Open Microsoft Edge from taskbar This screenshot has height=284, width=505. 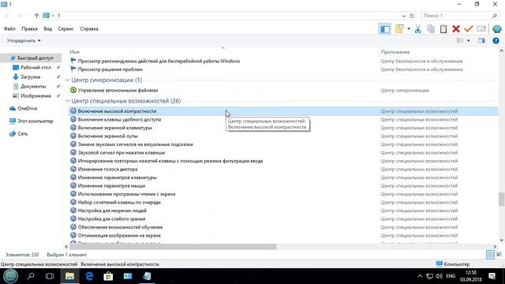(89, 276)
